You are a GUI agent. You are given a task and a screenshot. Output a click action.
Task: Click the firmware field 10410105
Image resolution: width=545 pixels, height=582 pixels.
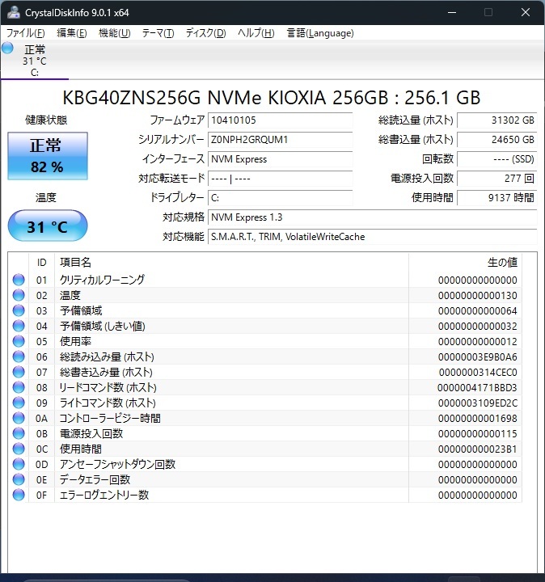[x=281, y=120]
